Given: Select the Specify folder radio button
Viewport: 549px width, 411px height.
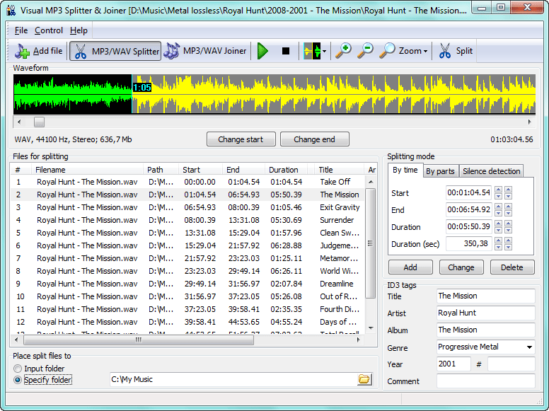Looking at the screenshot, I should 18,380.
